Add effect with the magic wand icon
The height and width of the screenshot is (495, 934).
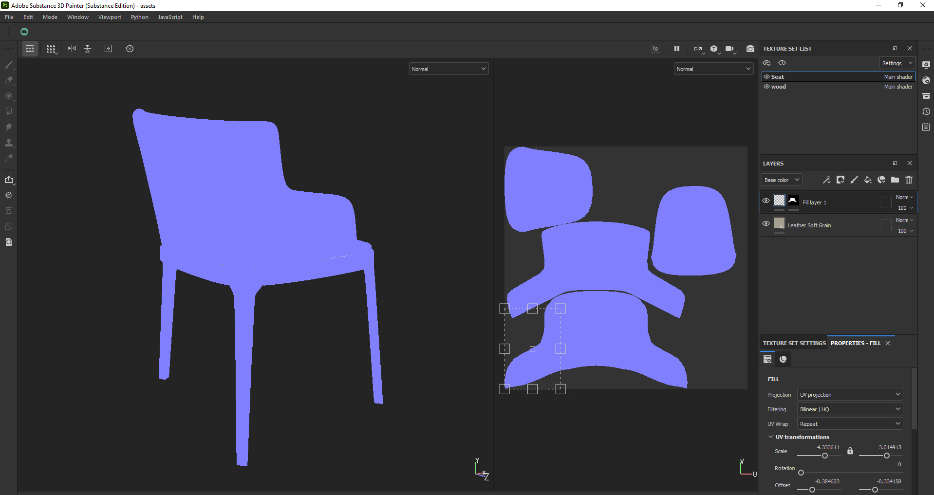pos(827,180)
